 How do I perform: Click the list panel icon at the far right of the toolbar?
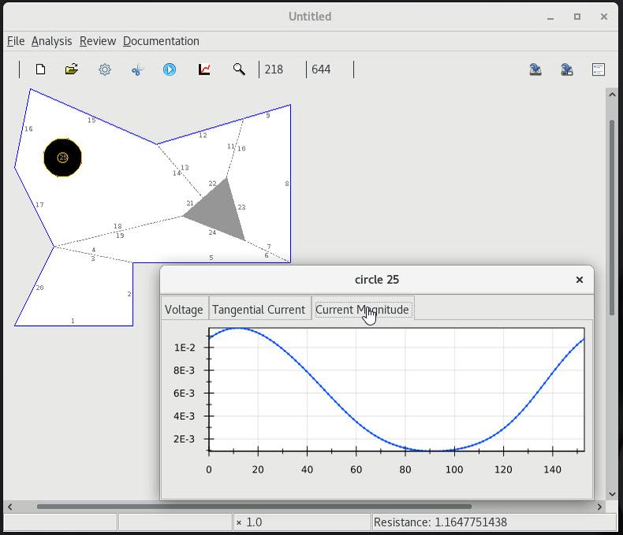(x=599, y=69)
